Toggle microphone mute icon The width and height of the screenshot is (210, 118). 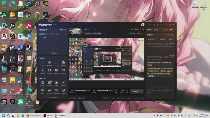(x=72, y=90)
